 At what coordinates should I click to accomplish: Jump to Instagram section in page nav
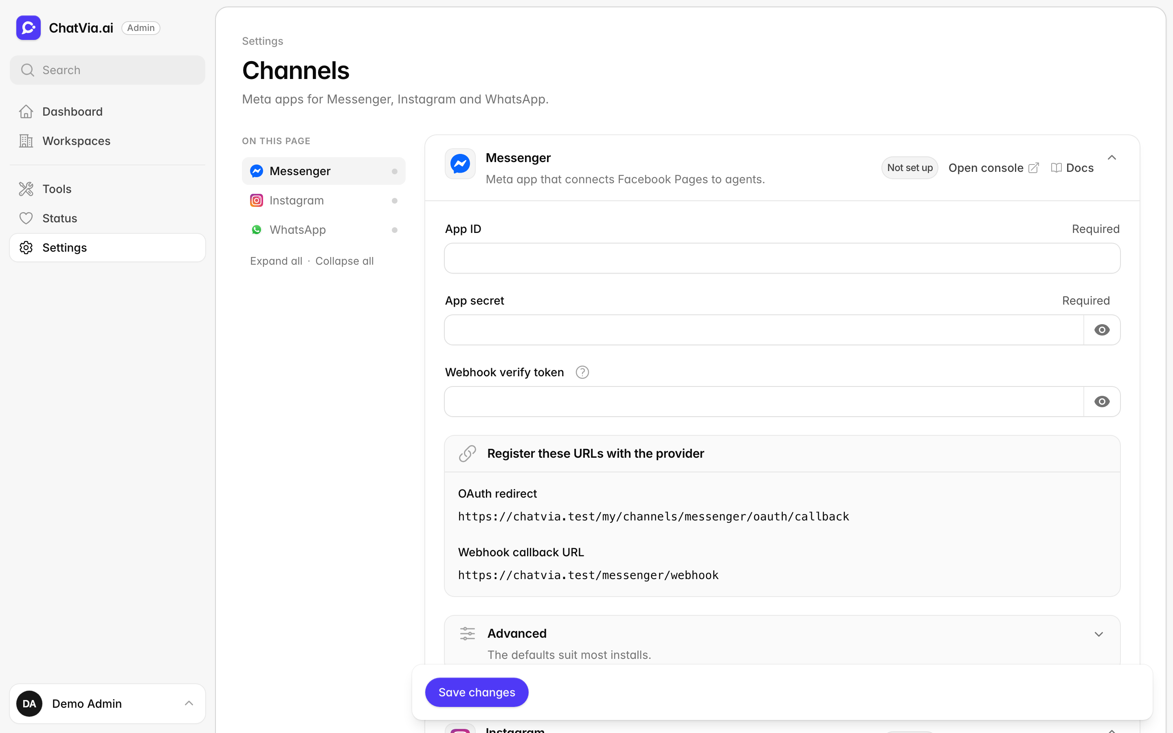(x=324, y=201)
